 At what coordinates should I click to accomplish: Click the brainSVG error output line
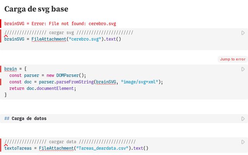point(60,24)
